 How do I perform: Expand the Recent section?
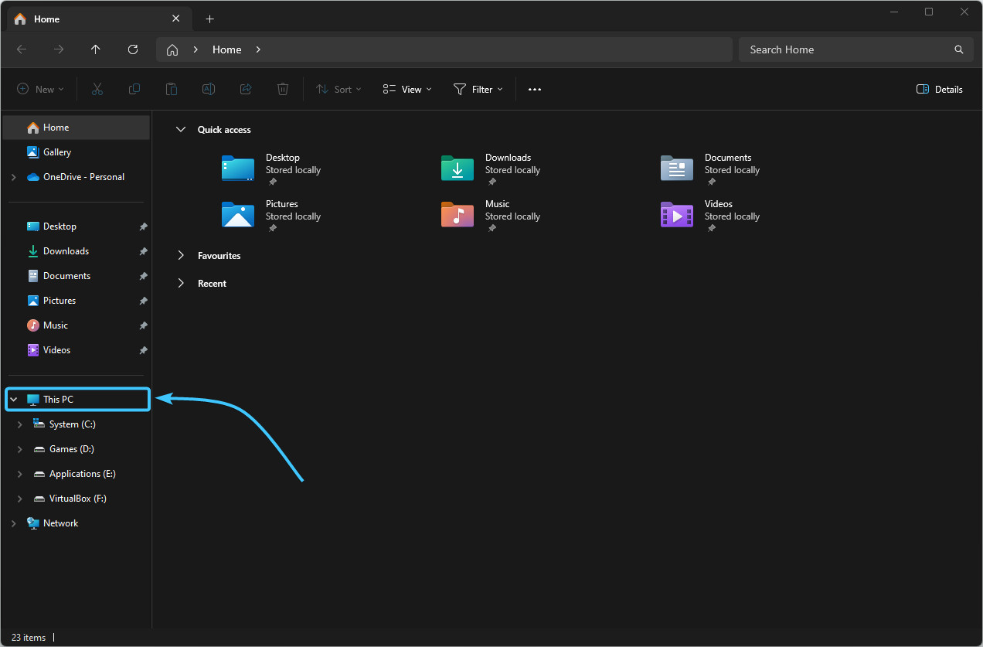[181, 284]
